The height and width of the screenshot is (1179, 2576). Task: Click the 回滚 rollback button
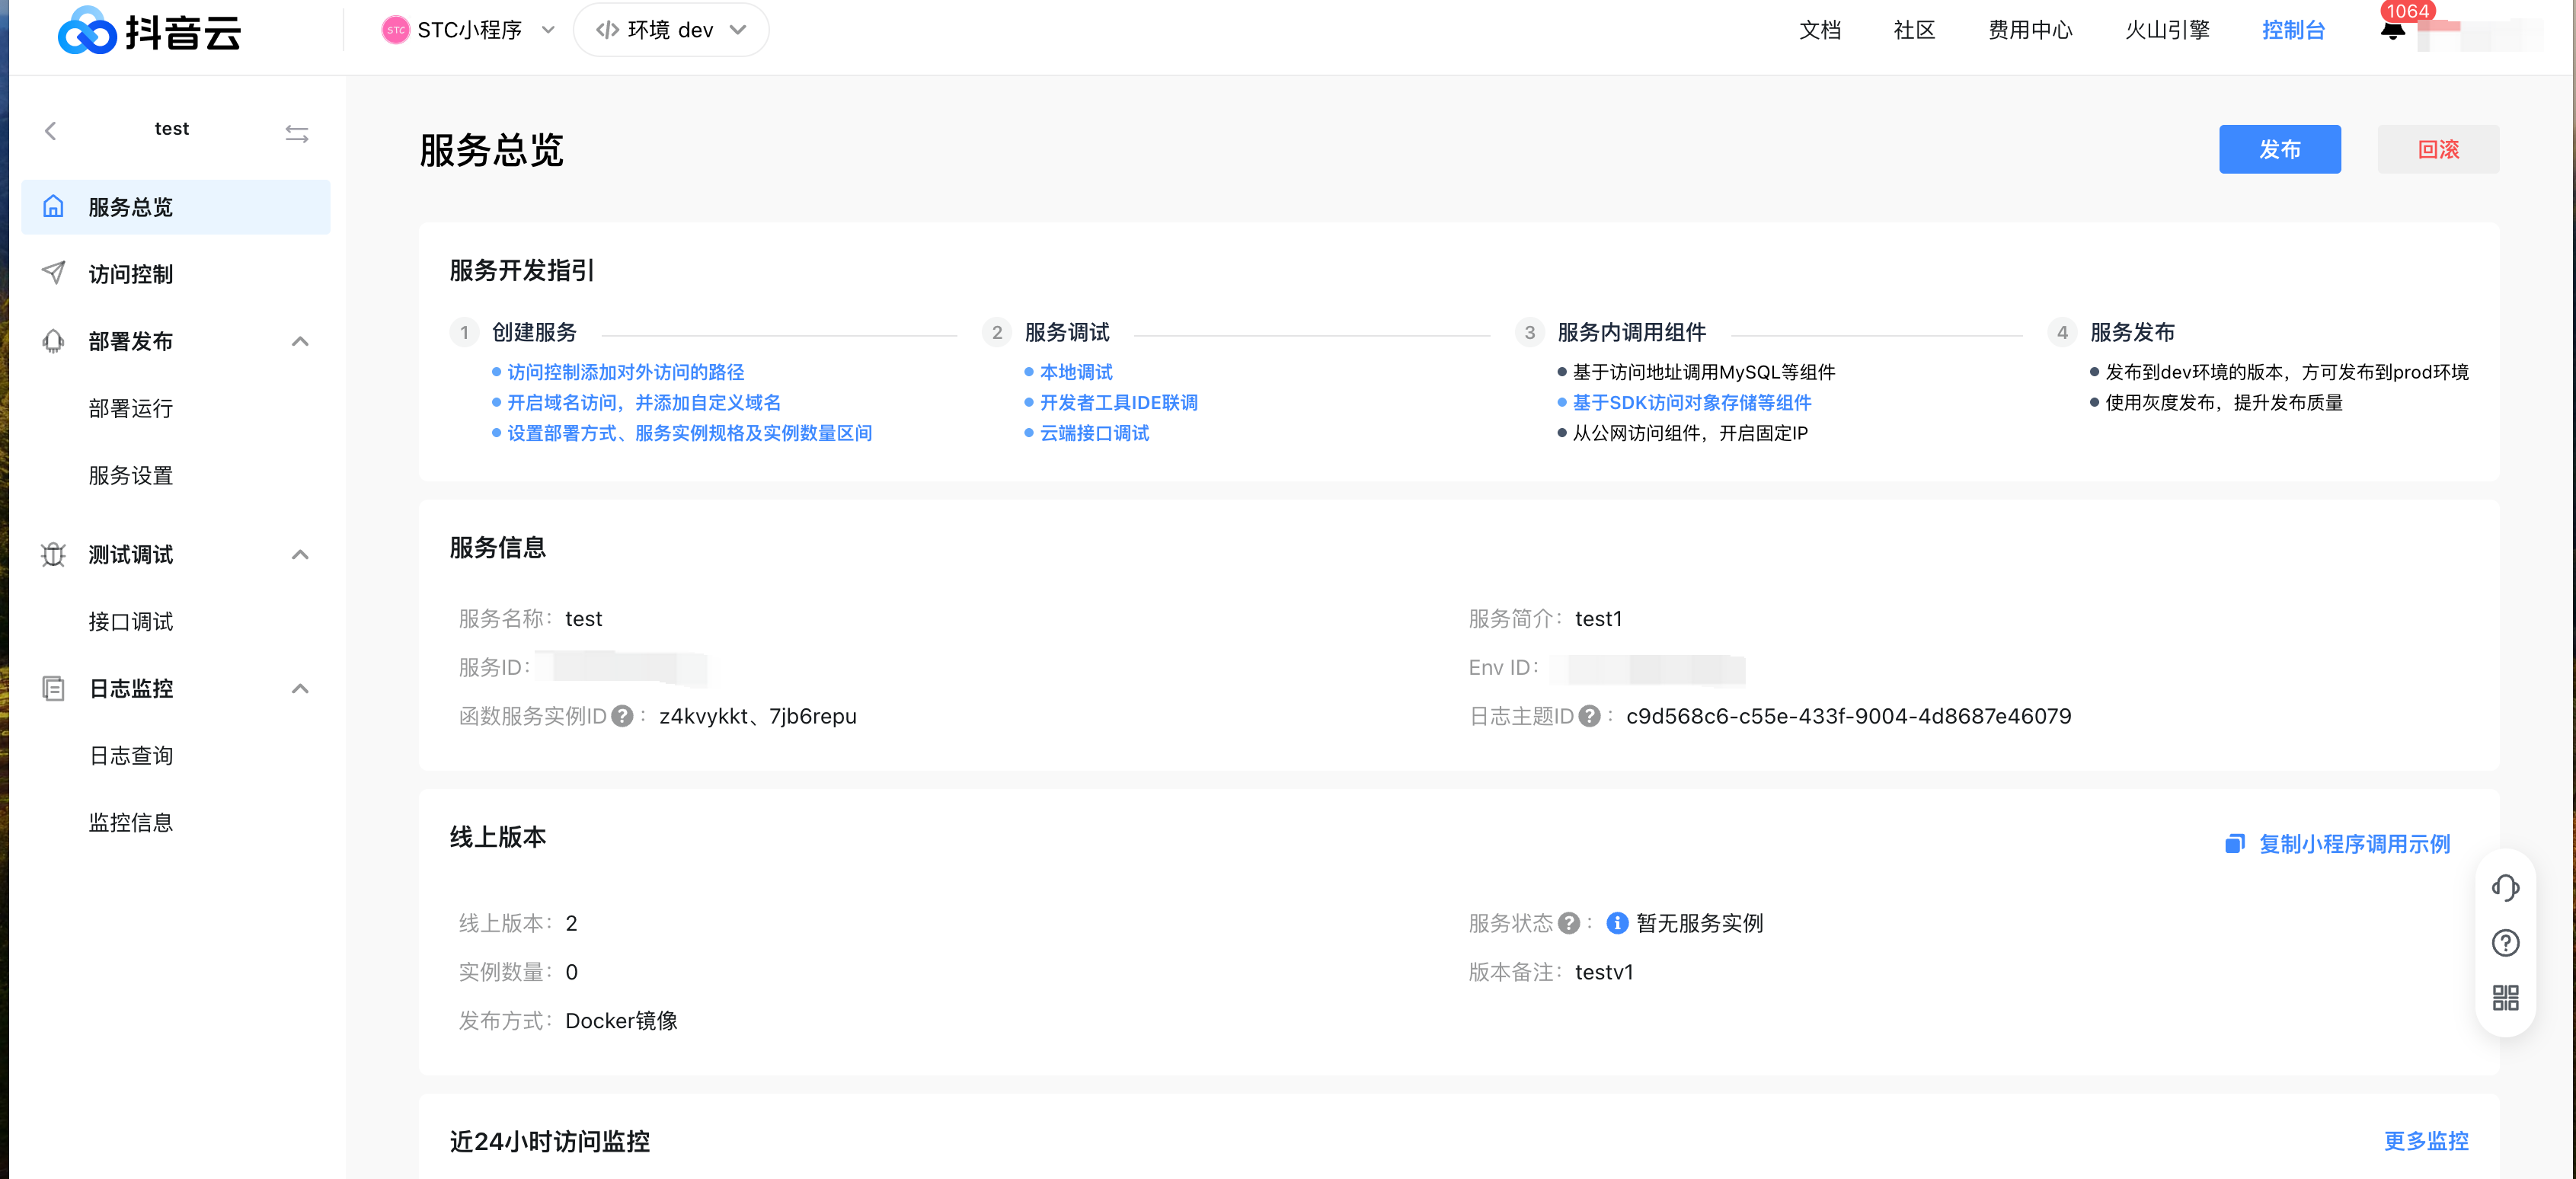pos(2437,149)
